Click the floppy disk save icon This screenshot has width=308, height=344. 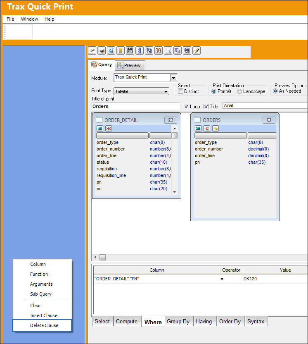click(x=130, y=51)
